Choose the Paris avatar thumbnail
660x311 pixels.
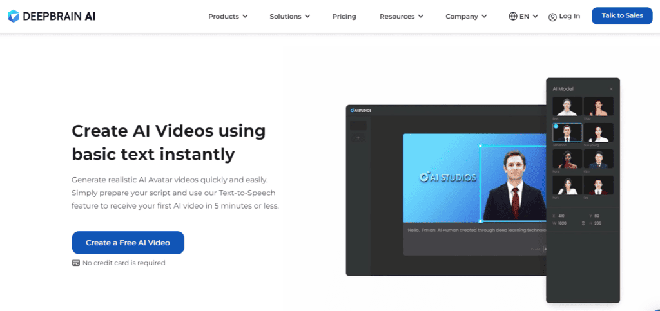(x=567, y=159)
